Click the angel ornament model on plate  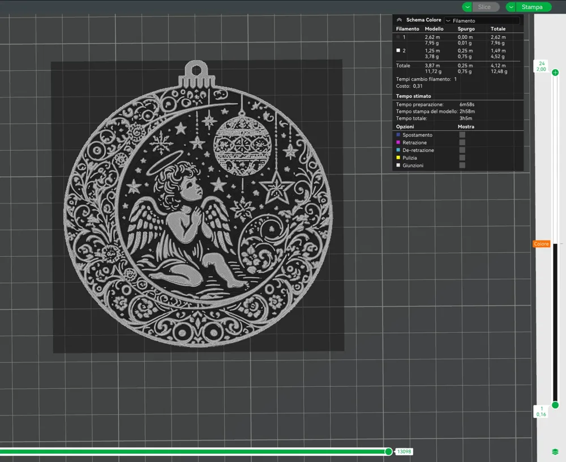click(x=198, y=204)
